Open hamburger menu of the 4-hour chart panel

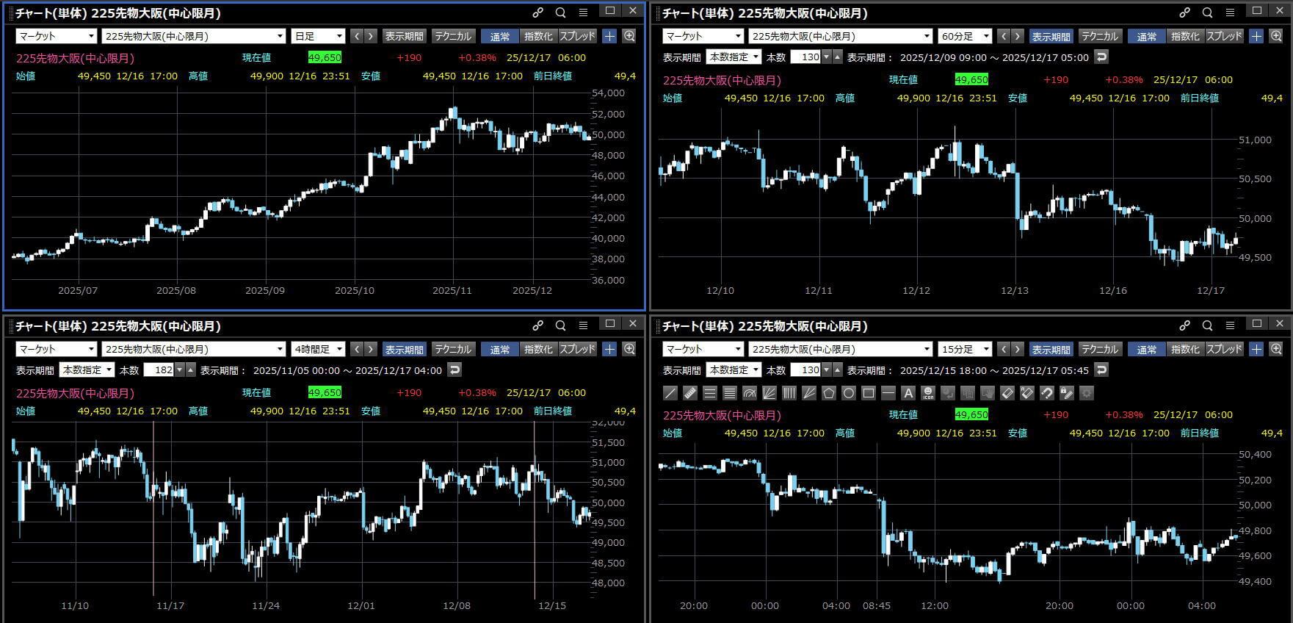(583, 325)
